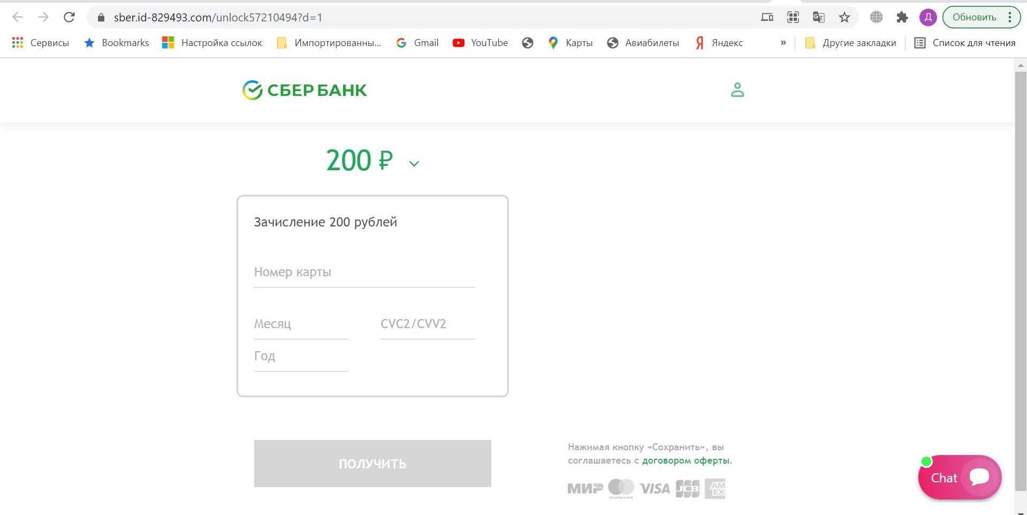
Task: Click the translate page icon
Action: (818, 17)
